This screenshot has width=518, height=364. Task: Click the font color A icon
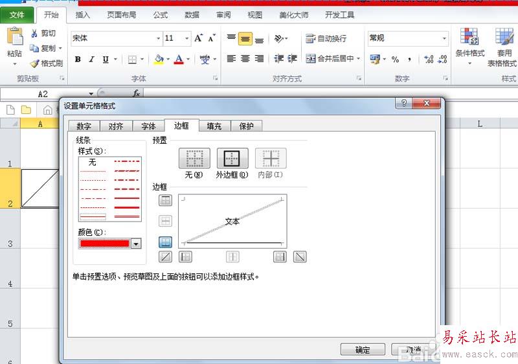[x=179, y=60]
